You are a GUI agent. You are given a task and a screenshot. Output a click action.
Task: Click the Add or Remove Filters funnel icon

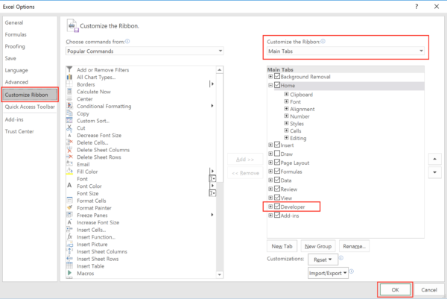(x=69, y=69)
